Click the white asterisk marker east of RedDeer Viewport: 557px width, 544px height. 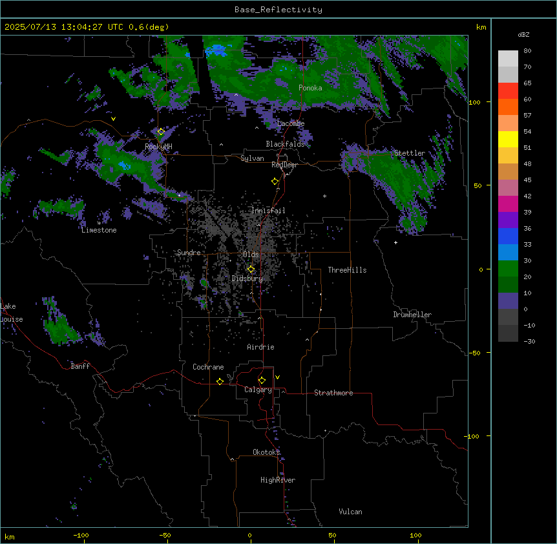(324, 196)
